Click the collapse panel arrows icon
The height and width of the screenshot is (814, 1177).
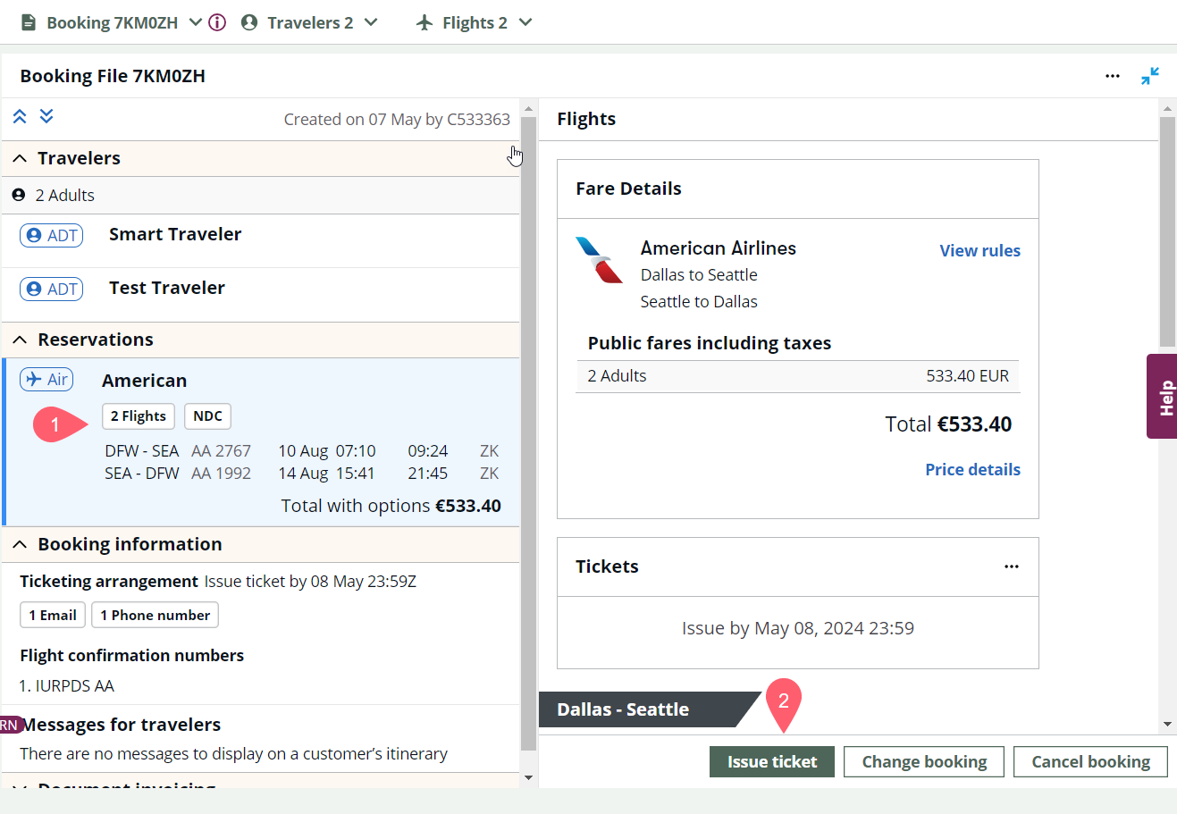click(x=1150, y=76)
